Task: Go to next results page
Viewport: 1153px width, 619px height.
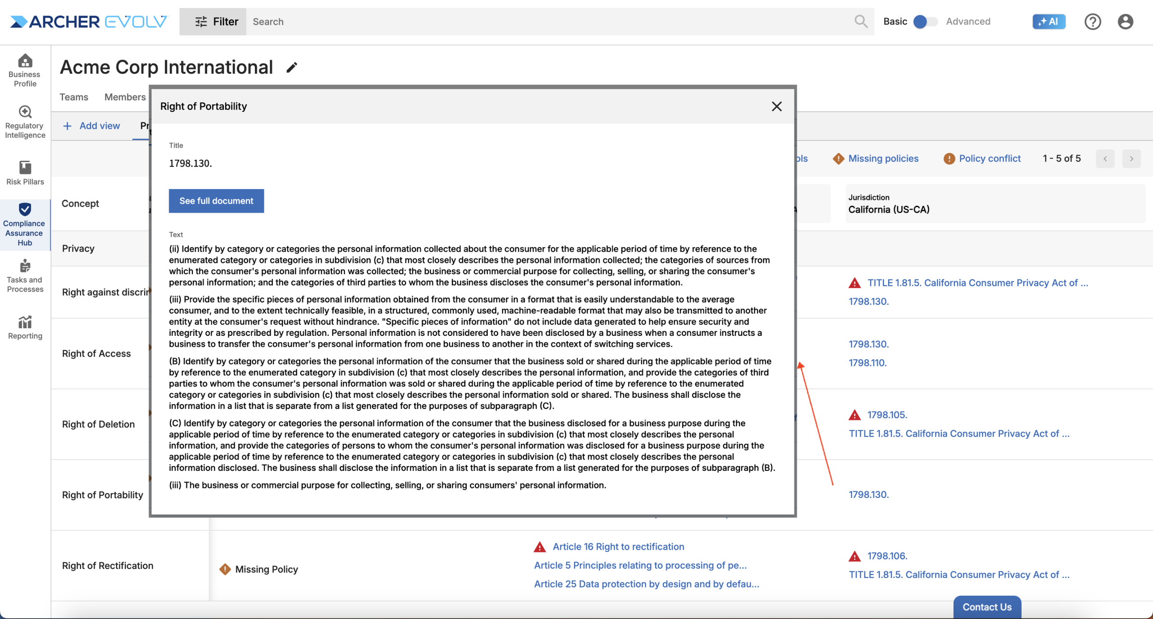Action: [x=1131, y=158]
